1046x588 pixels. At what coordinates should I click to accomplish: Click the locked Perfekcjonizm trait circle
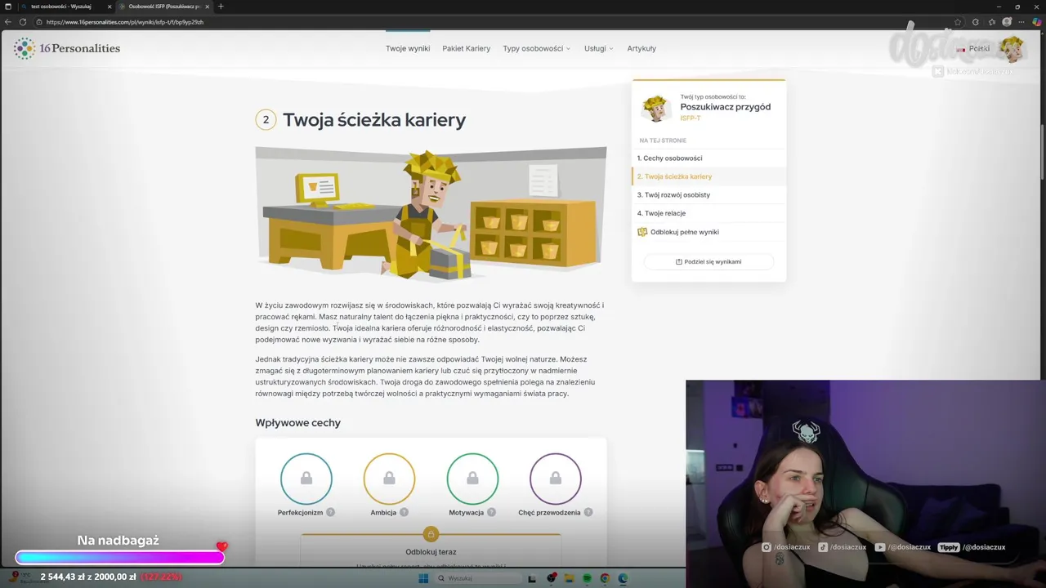[x=306, y=479]
